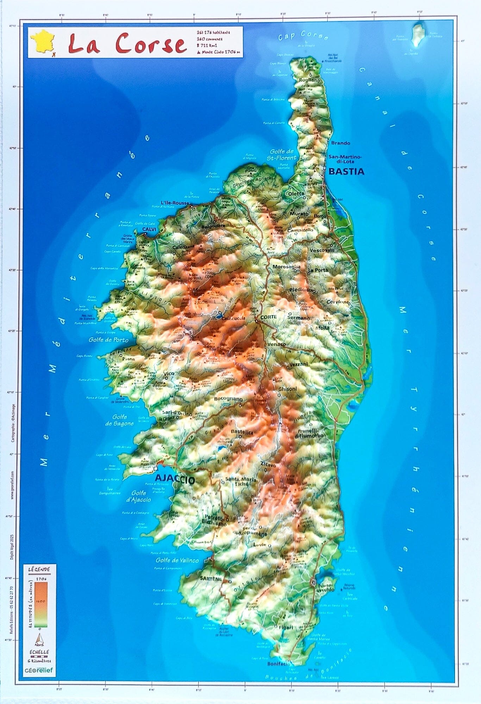Click the 'Golfe de Porto' label
The height and width of the screenshot is (704, 481).
click(108, 340)
